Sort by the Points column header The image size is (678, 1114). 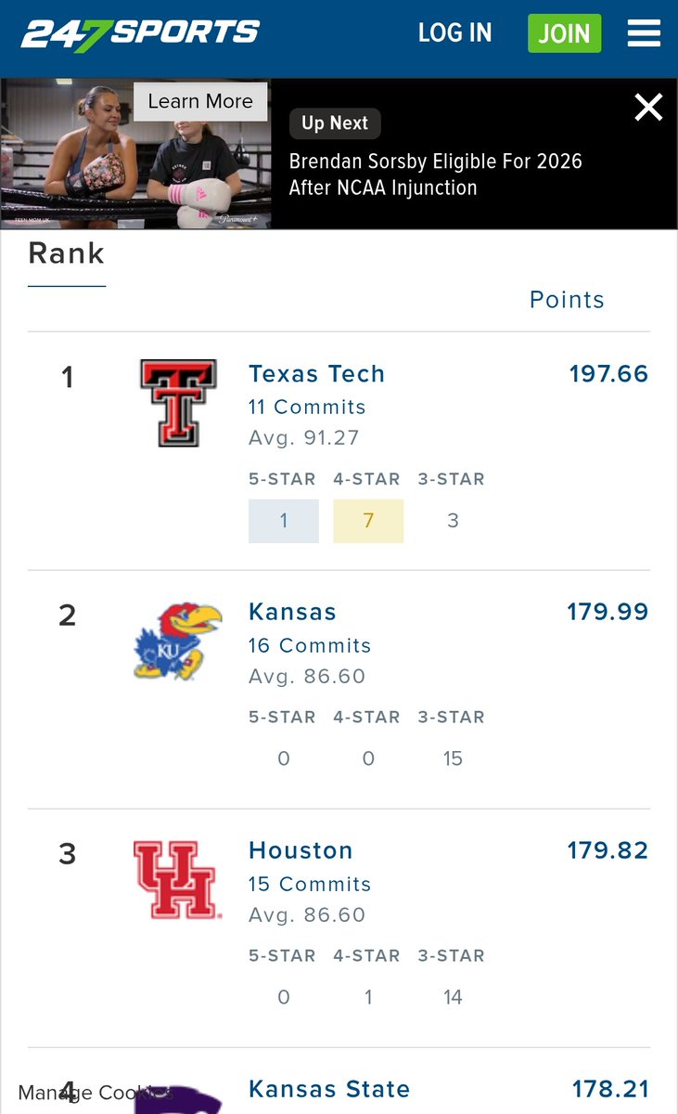point(567,300)
